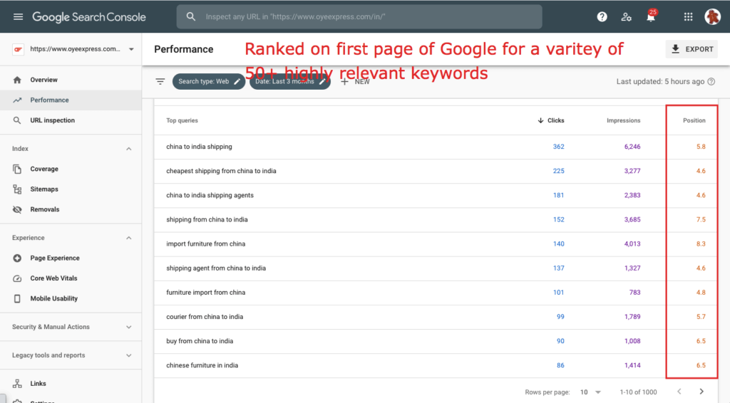730x403 pixels.
Task: Open the Google apps grid
Action: pyautogui.click(x=688, y=16)
